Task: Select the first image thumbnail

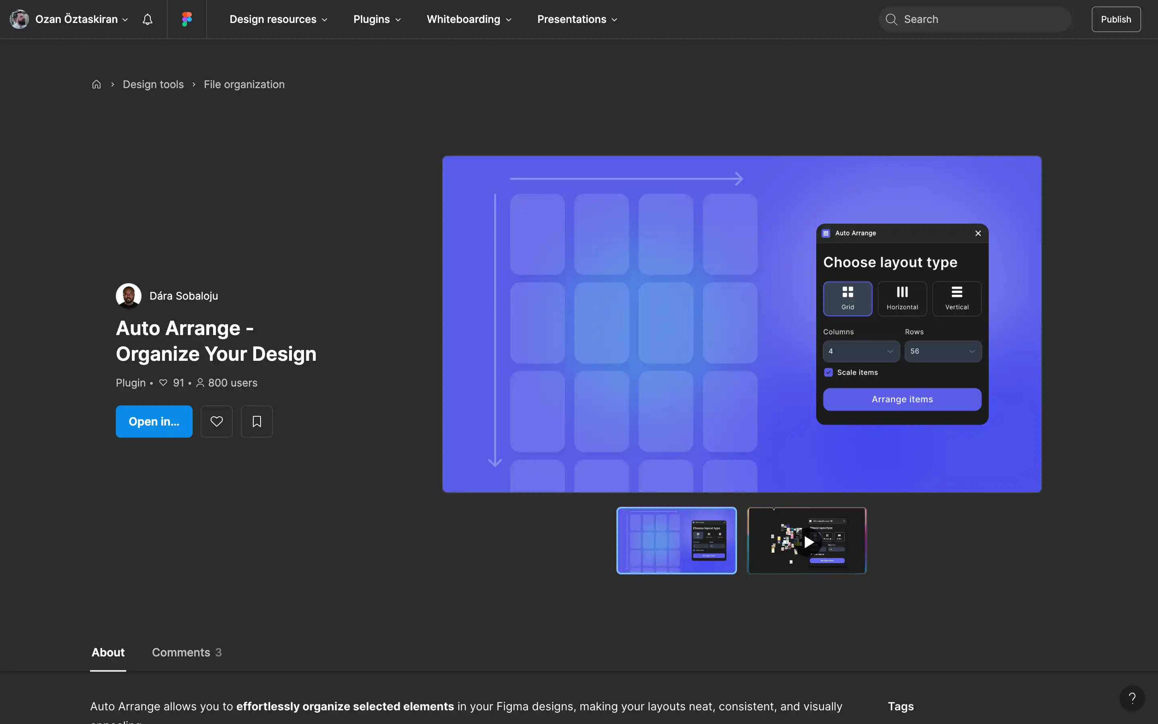Action: pos(676,541)
